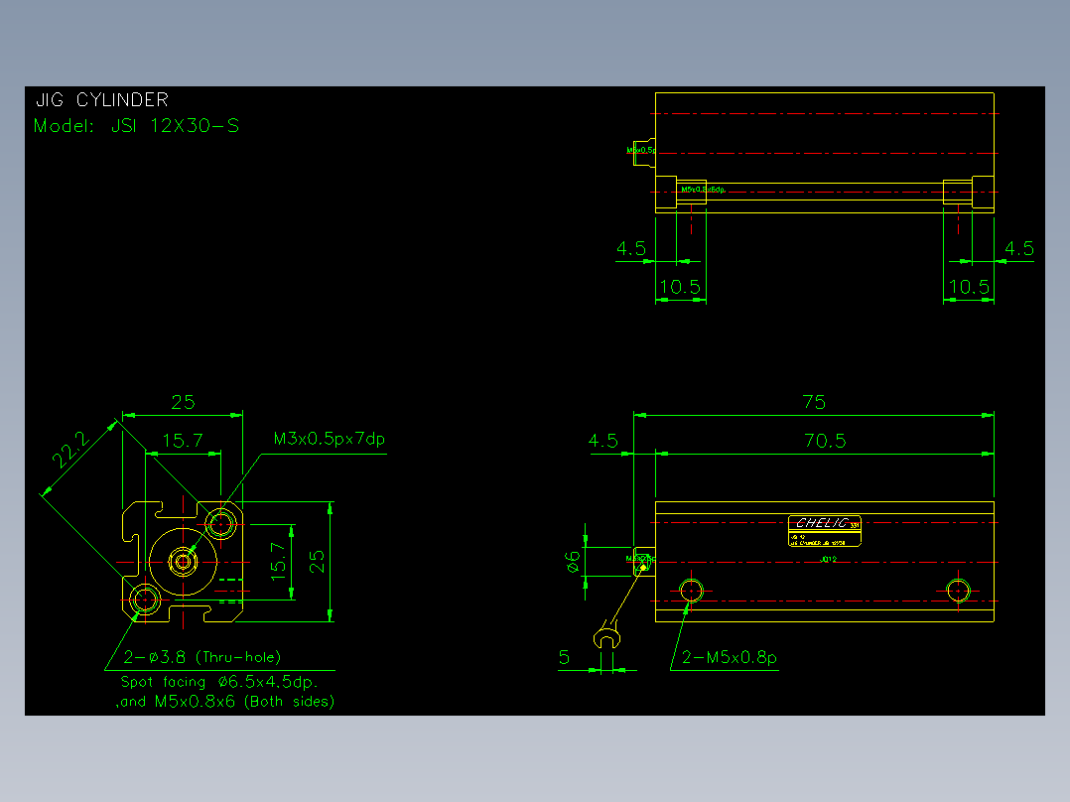Select the "5" wrench flat dimension
This screenshot has height=802, width=1070.
[564, 657]
